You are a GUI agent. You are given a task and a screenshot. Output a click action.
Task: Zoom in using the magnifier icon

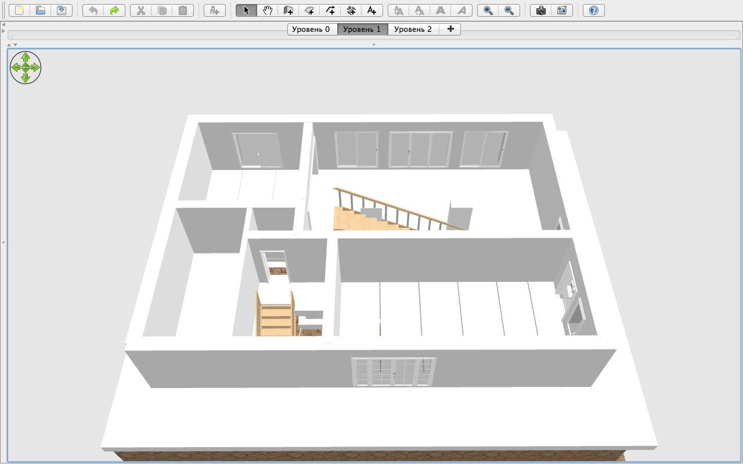pos(489,10)
